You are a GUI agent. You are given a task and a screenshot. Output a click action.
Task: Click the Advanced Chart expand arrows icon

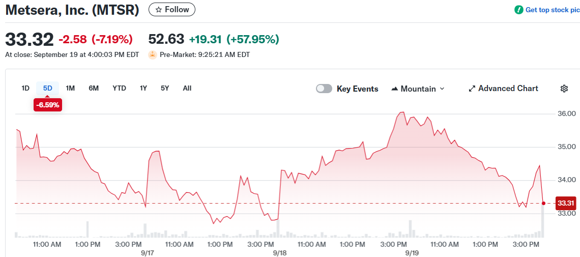click(472, 89)
